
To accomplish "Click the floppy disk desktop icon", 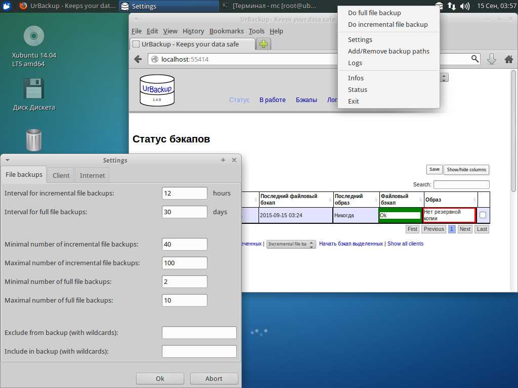I will pos(34,88).
